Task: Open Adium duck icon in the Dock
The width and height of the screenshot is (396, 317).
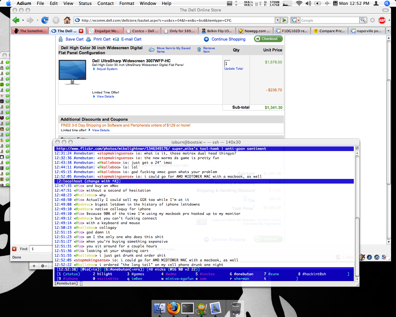Action: click(201, 308)
